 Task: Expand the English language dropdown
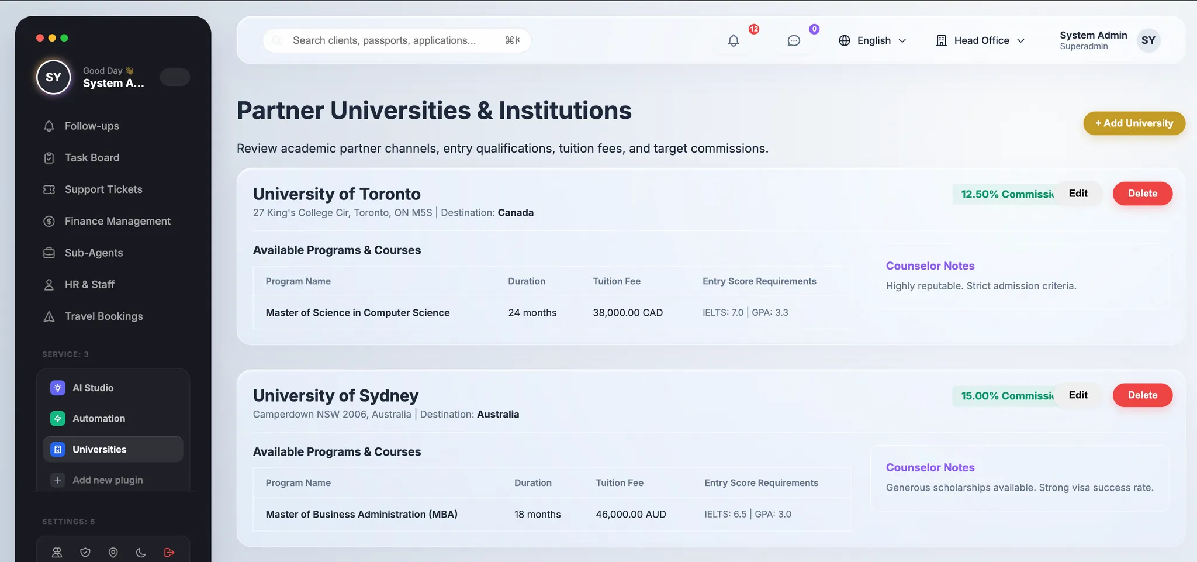[873, 40]
